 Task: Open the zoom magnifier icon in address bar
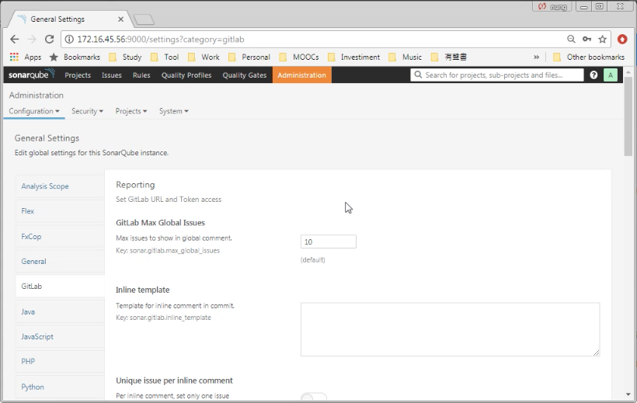(x=571, y=39)
